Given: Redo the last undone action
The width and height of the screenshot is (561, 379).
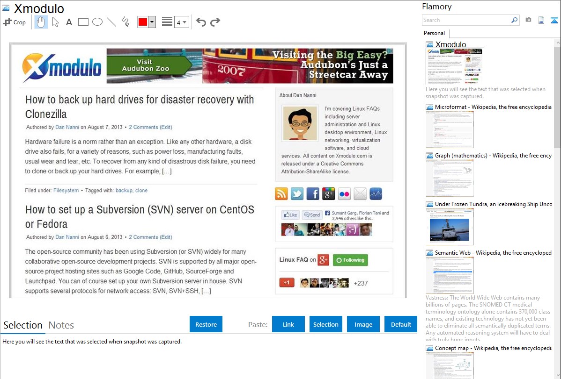Looking at the screenshot, I should point(215,22).
